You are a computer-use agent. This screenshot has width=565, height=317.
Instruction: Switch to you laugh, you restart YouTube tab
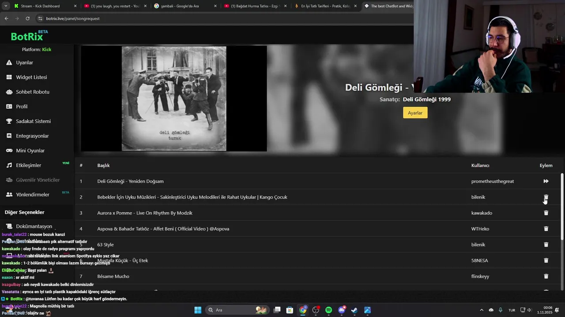tap(115, 6)
